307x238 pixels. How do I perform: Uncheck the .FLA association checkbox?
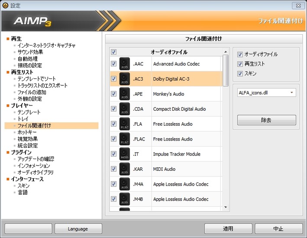pos(114,124)
